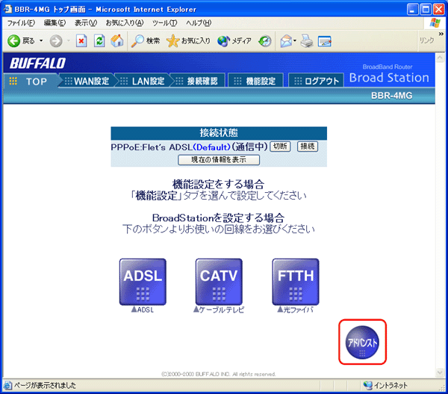
Task: Open the Media (メディア) toolbar button
Action: (234, 41)
